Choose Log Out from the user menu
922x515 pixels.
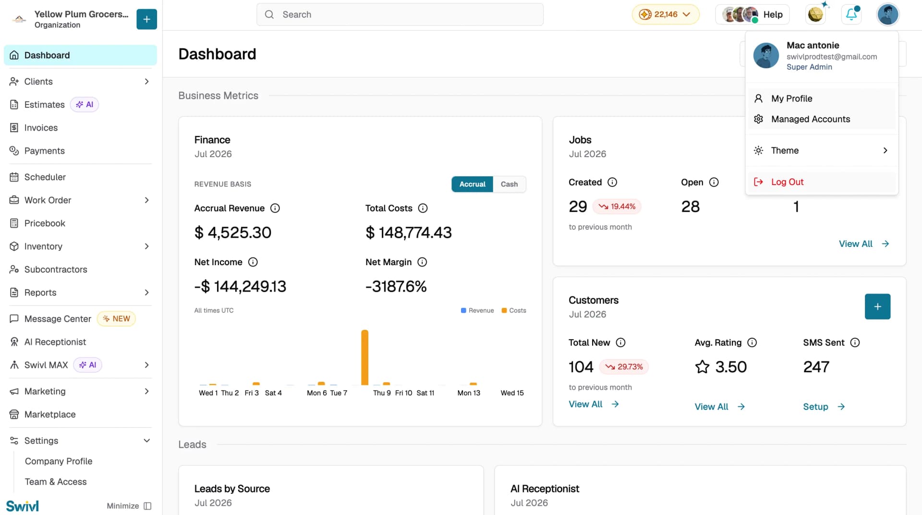click(822, 182)
